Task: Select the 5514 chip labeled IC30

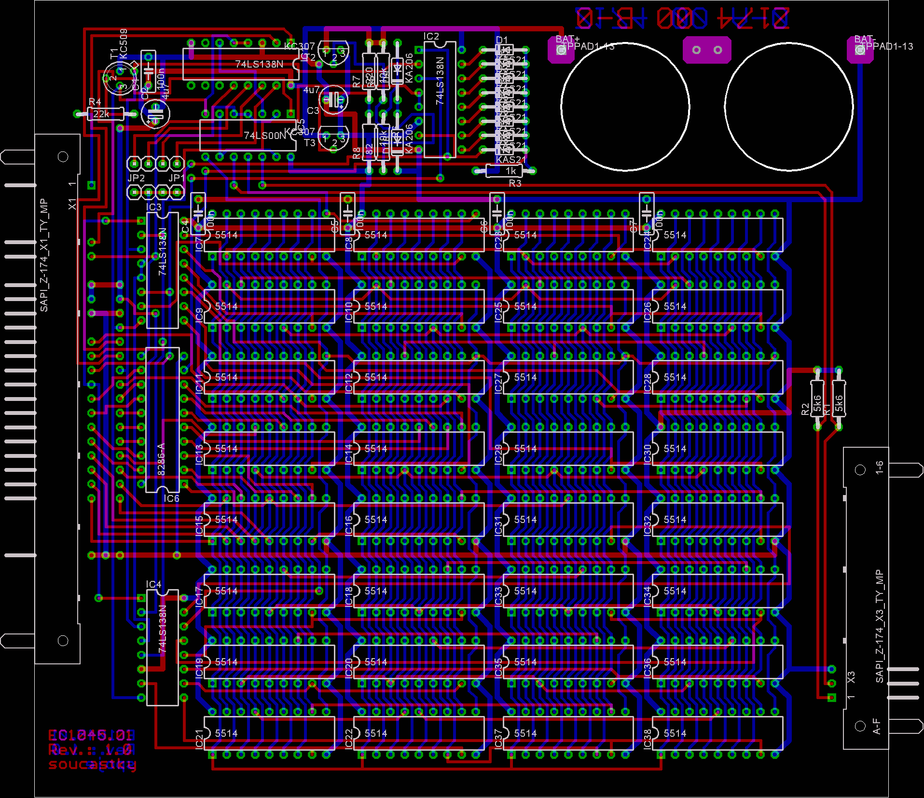Action: 717,449
